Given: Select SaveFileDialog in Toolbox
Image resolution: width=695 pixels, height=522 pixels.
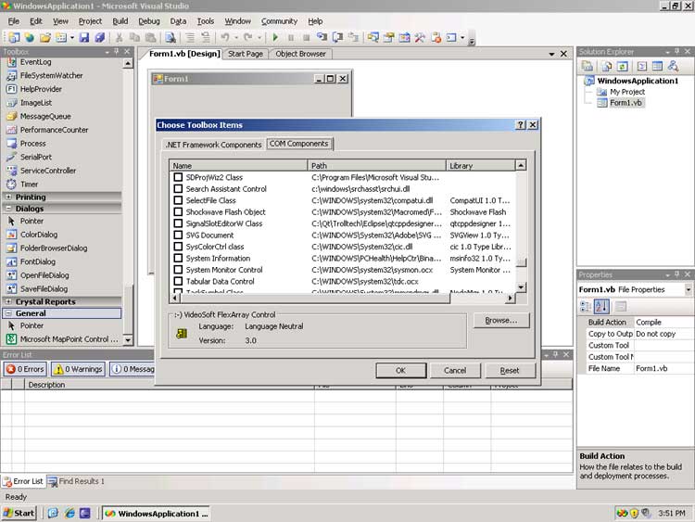Looking at the screenshot, I should 44,288.
